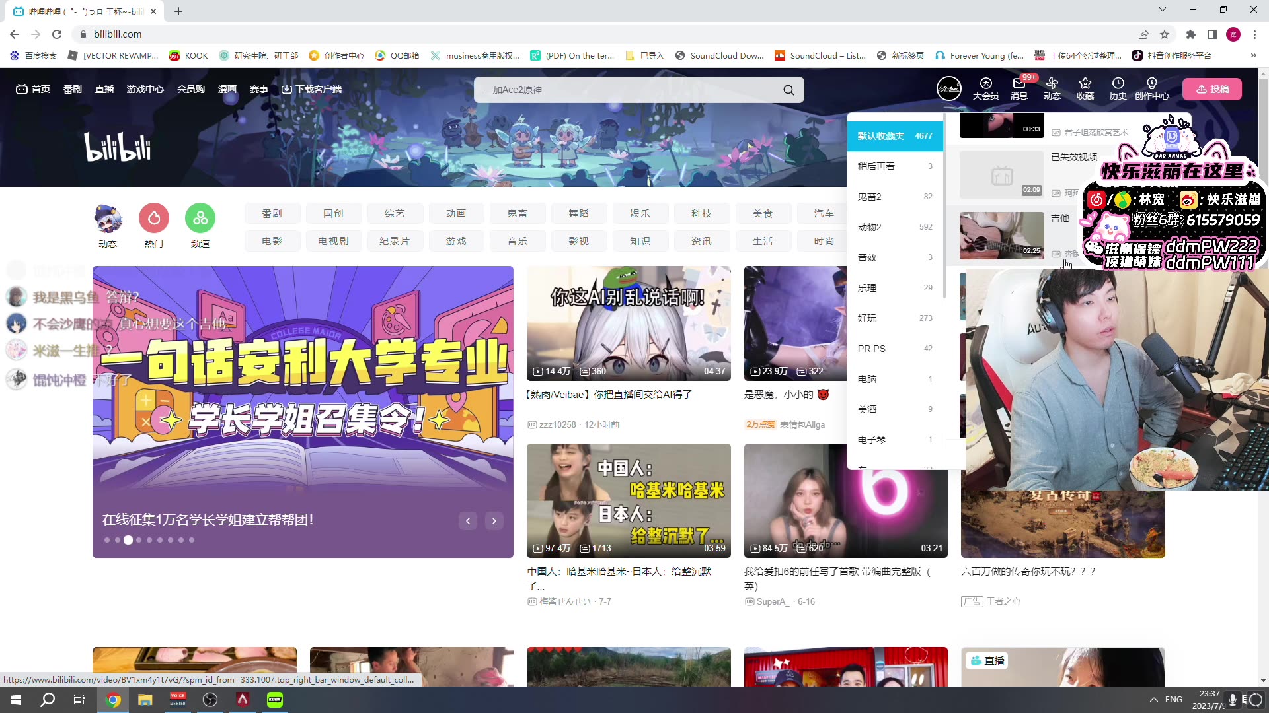Viewport: 1269px width, 713px height.
Task: Open Voicemeeter from taskbar
Action: pyautogui.click(x=178, y=700)
